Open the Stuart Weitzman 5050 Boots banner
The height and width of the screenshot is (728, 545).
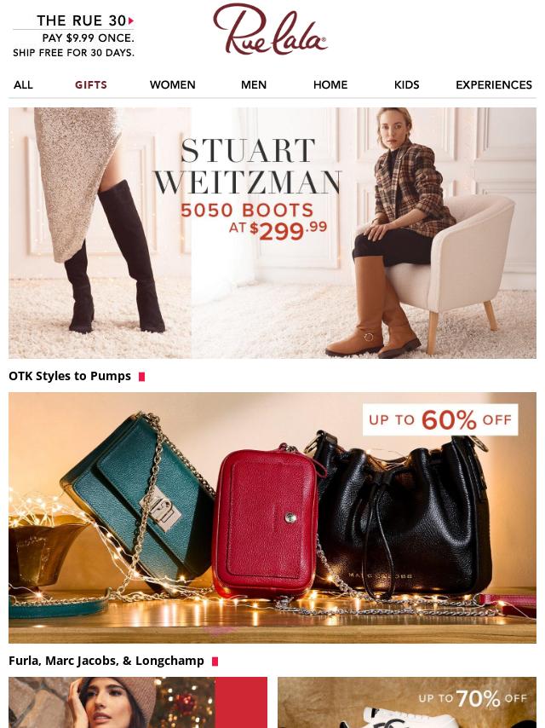(272, 233)
